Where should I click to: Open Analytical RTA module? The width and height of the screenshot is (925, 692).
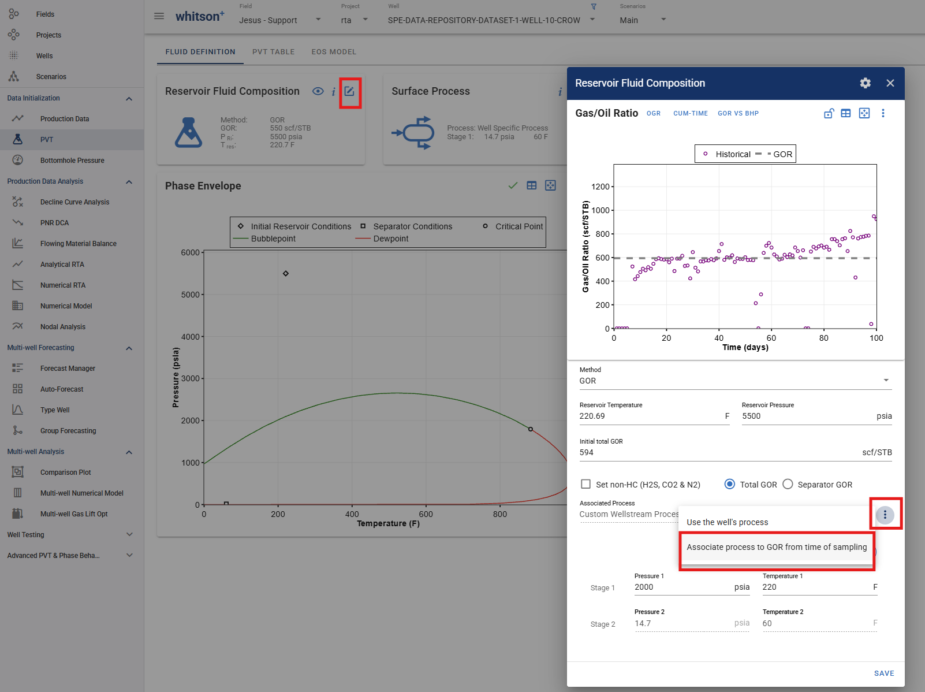click(62, 265)
